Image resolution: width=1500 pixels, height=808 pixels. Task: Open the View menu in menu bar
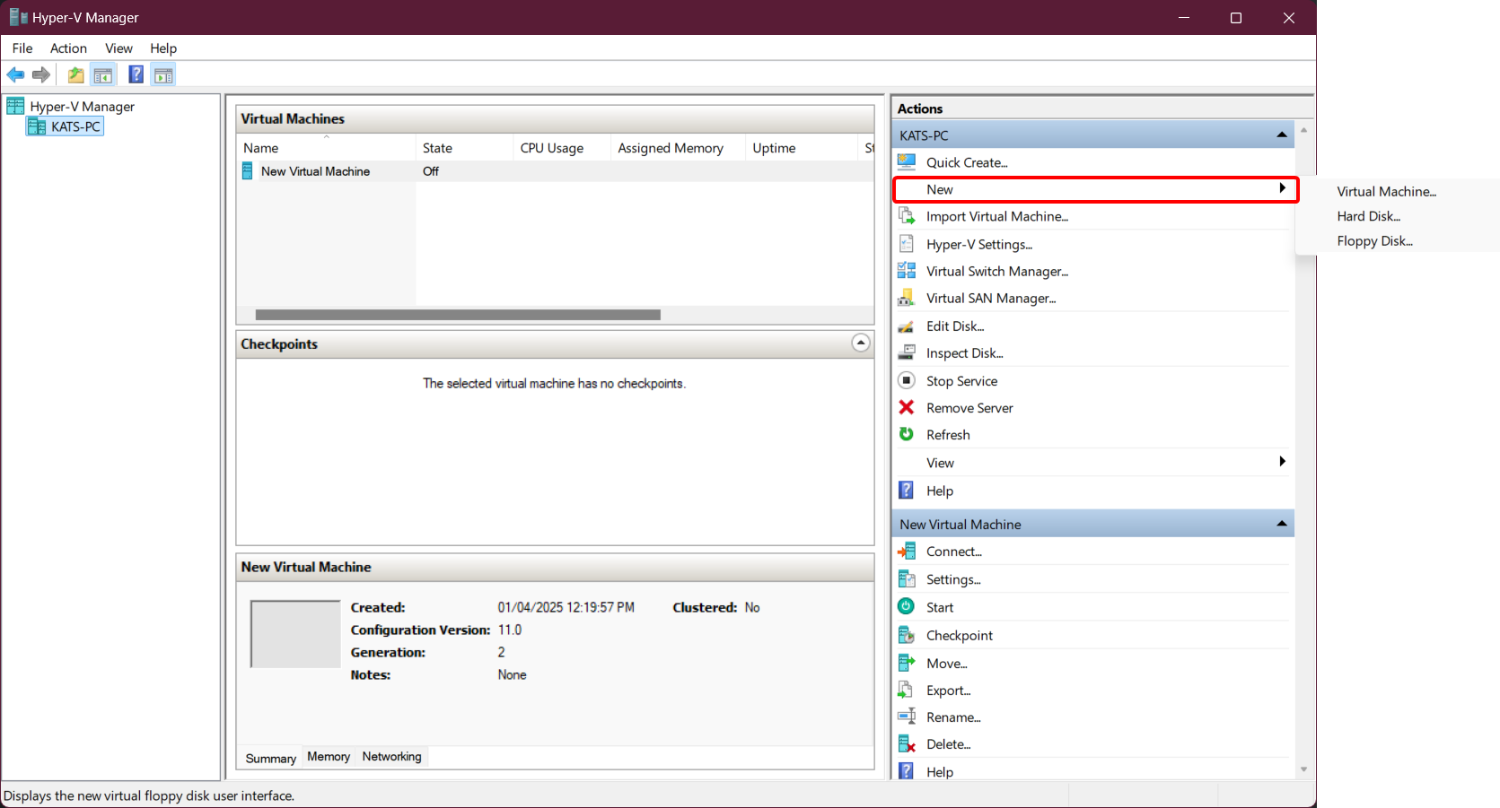tap(118, 48)
